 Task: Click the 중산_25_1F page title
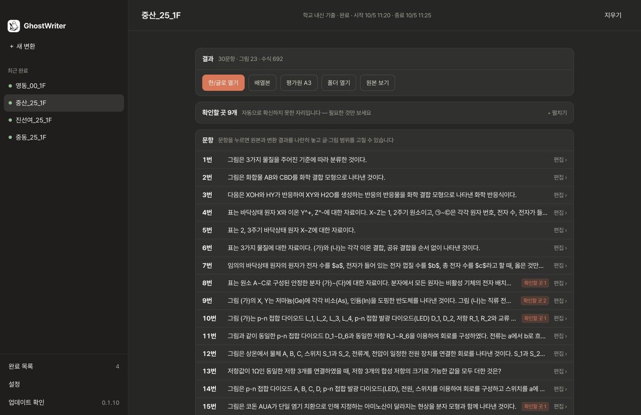point(161,15)
